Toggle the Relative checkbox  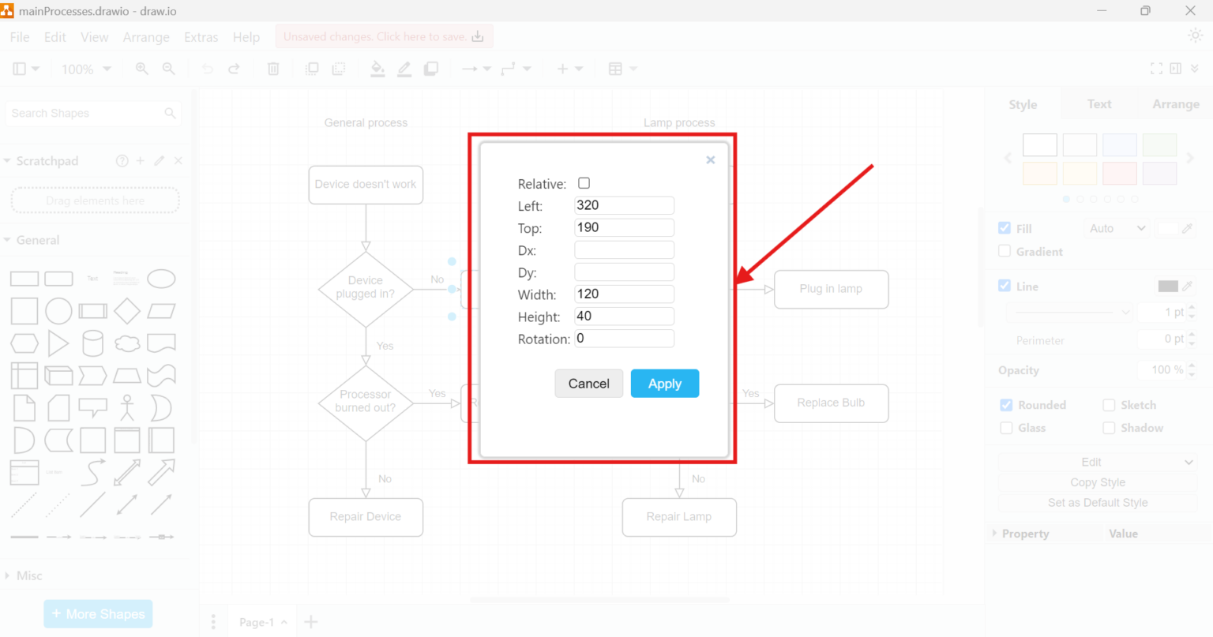pos(584,183)
